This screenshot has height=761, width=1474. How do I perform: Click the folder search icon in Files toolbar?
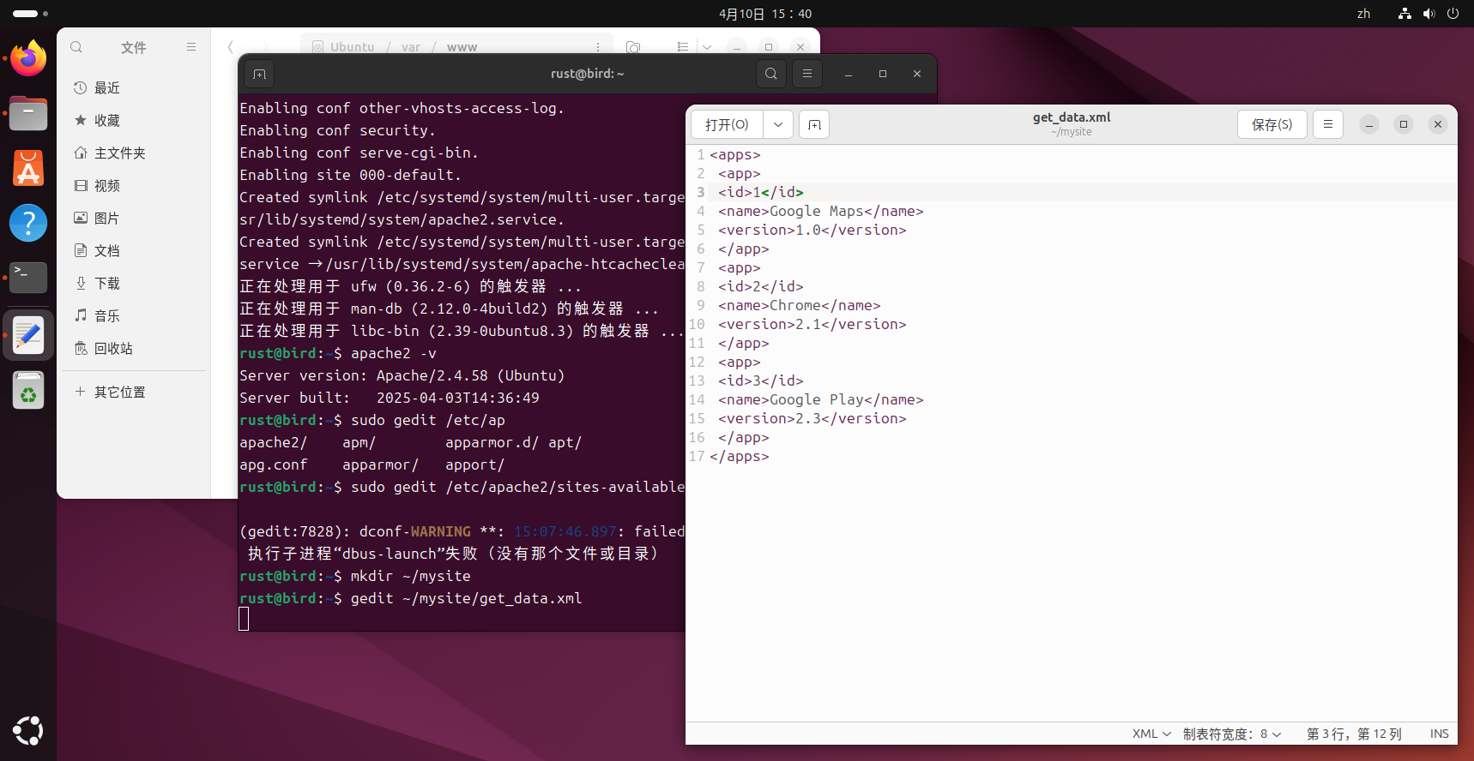(634, 47)
